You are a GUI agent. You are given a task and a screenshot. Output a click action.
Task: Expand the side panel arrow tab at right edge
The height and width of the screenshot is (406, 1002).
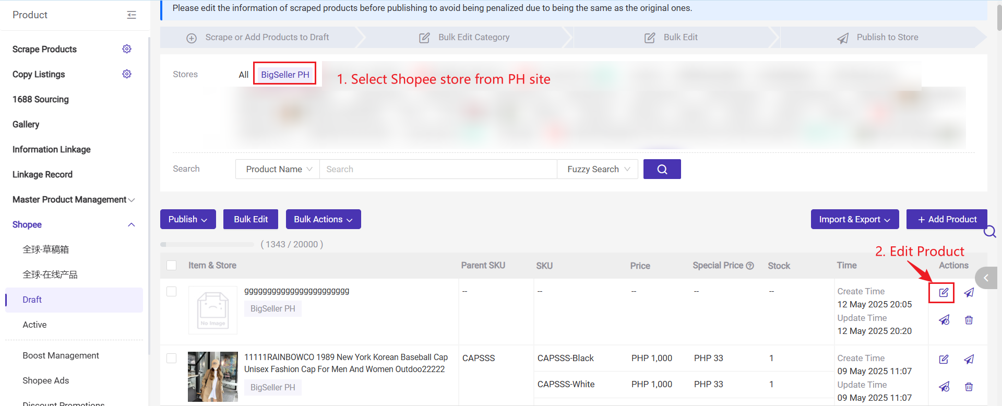tap(986, 278)
